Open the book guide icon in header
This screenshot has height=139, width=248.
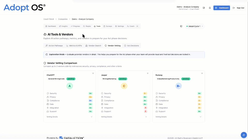[x=204, y=8]
